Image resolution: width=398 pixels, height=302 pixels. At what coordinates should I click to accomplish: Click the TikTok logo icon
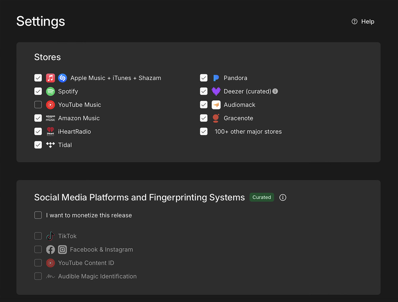click(50, 236)
